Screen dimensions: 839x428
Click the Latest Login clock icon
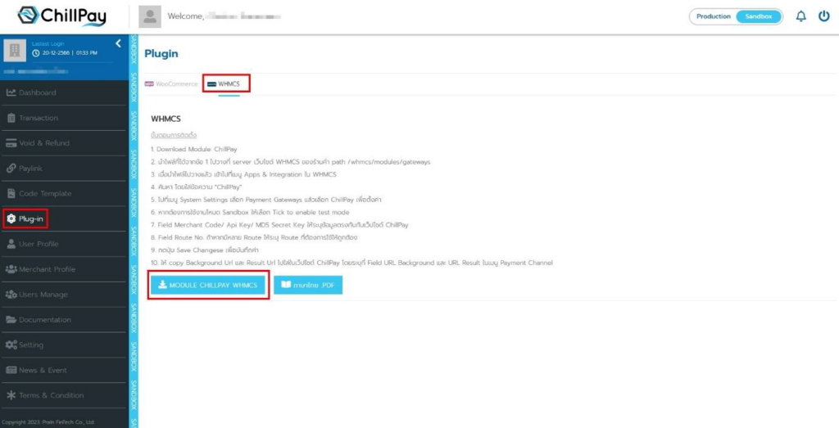tap(35, 53)
